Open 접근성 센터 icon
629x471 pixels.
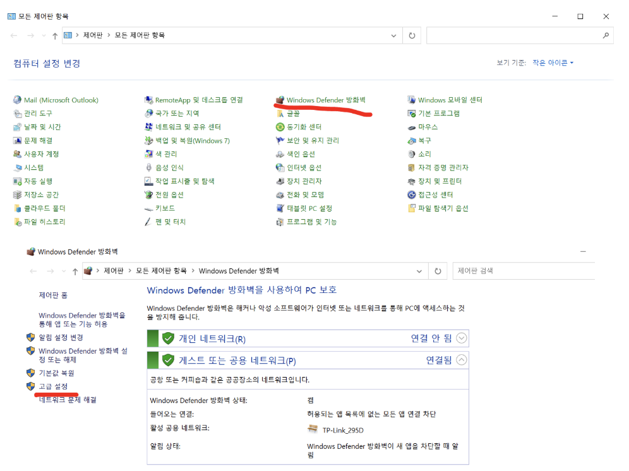(431, 195)
